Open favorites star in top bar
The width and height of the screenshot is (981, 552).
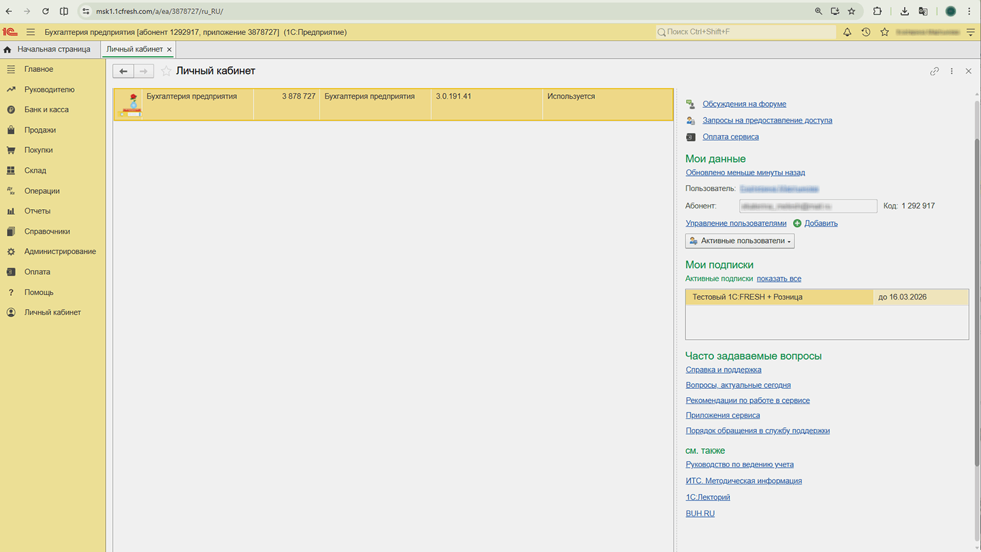click(x=885, y=32)
